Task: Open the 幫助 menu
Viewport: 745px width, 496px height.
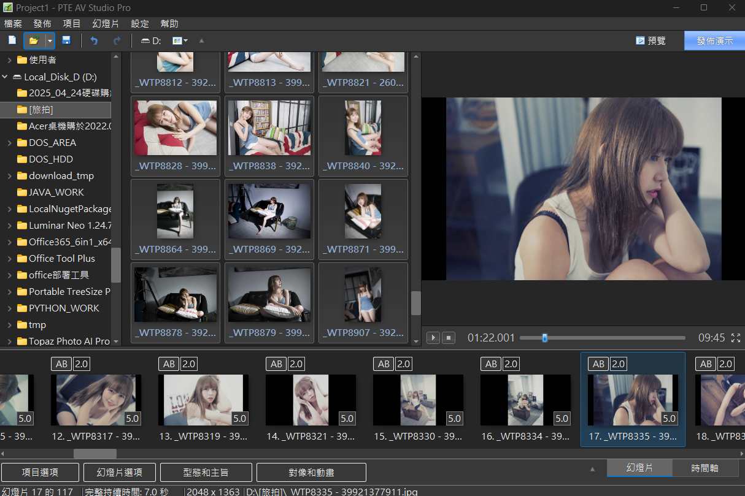Action: click(169, 23)
